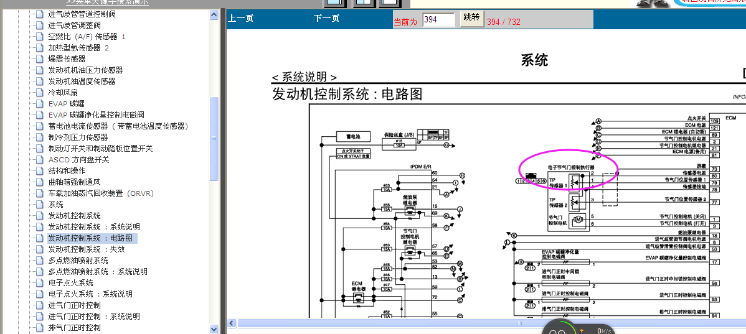Click the page icon beside 加热型氧传感器 2
746x334 pixels.
(x=39, y=47)
